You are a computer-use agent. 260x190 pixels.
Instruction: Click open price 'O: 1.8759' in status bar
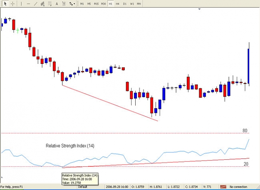138,187
